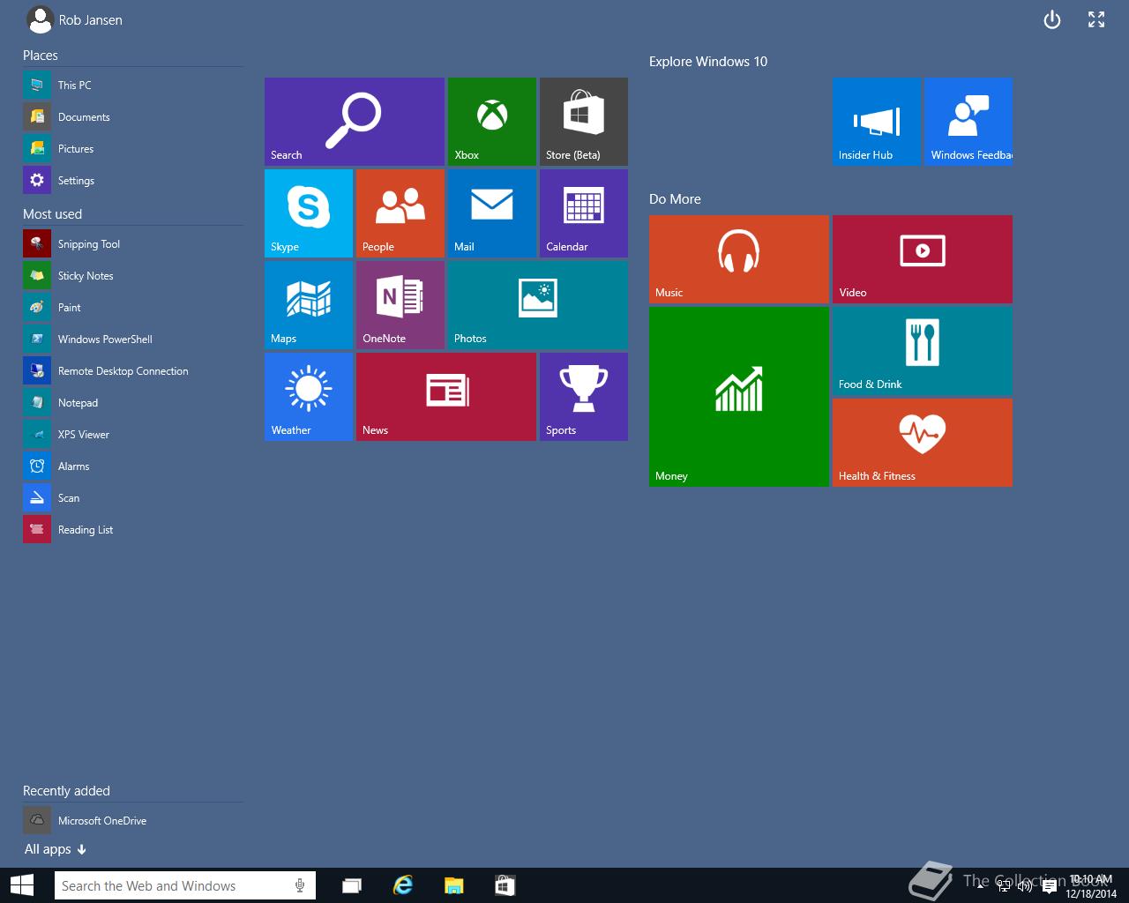
Task: Open Documents from Places
Action: coord(133,117)
